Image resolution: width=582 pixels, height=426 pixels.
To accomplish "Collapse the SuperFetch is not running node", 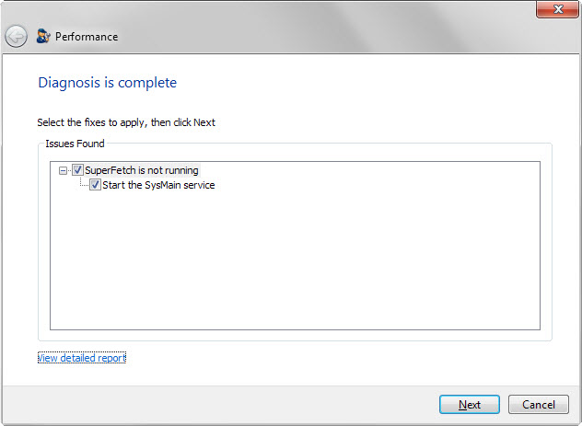I will [x=64, y=170].
